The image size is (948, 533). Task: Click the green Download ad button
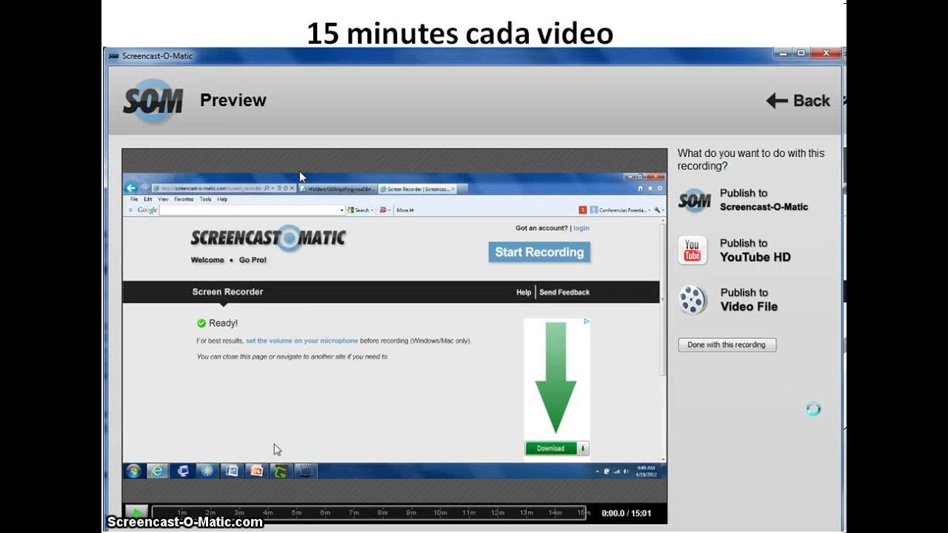point(557,448)
